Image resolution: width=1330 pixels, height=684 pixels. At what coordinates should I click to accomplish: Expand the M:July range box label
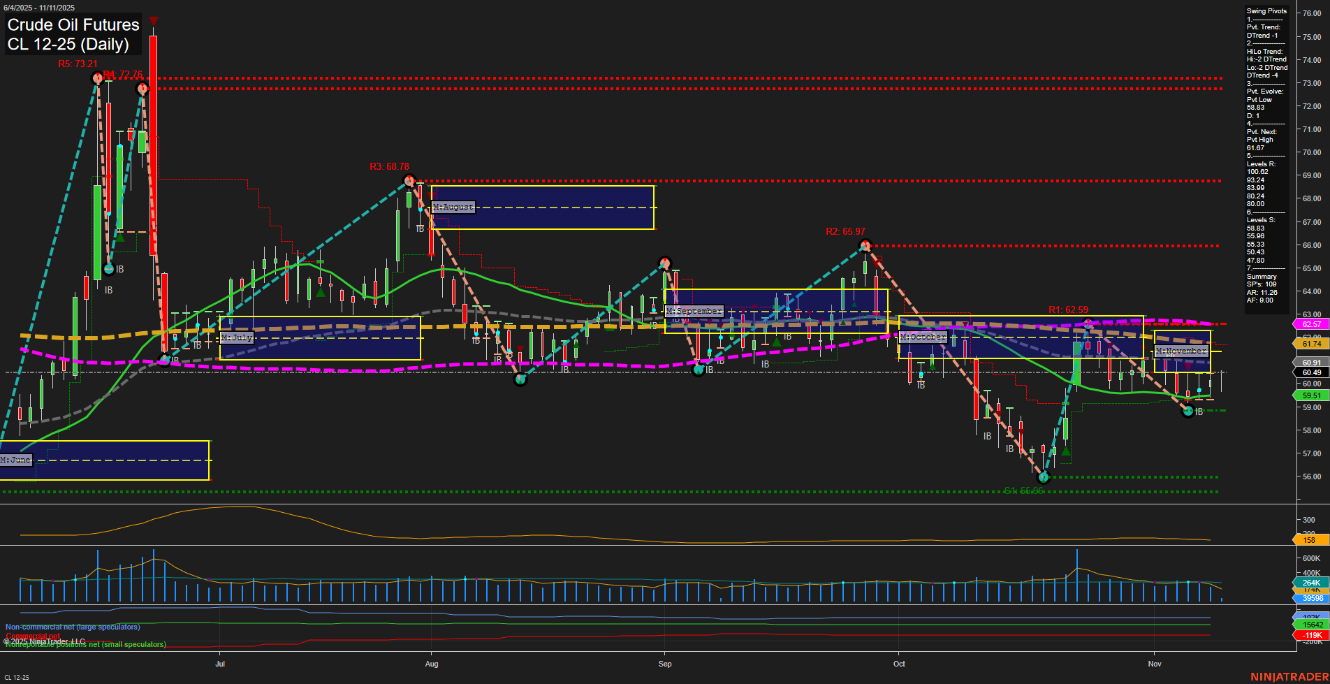point(236,337)
